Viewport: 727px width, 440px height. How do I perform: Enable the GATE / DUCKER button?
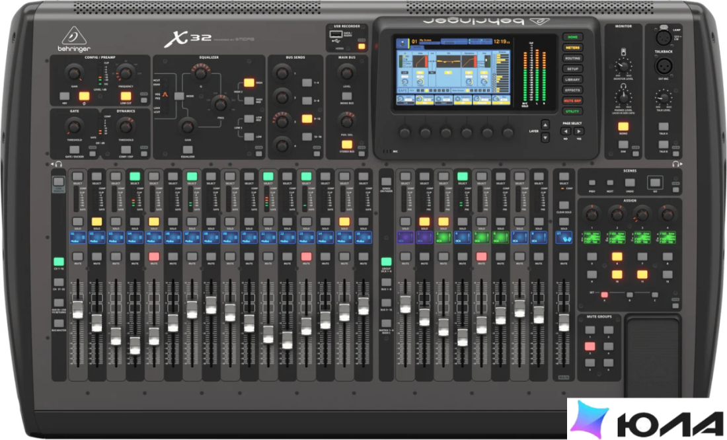pos(74,150)
